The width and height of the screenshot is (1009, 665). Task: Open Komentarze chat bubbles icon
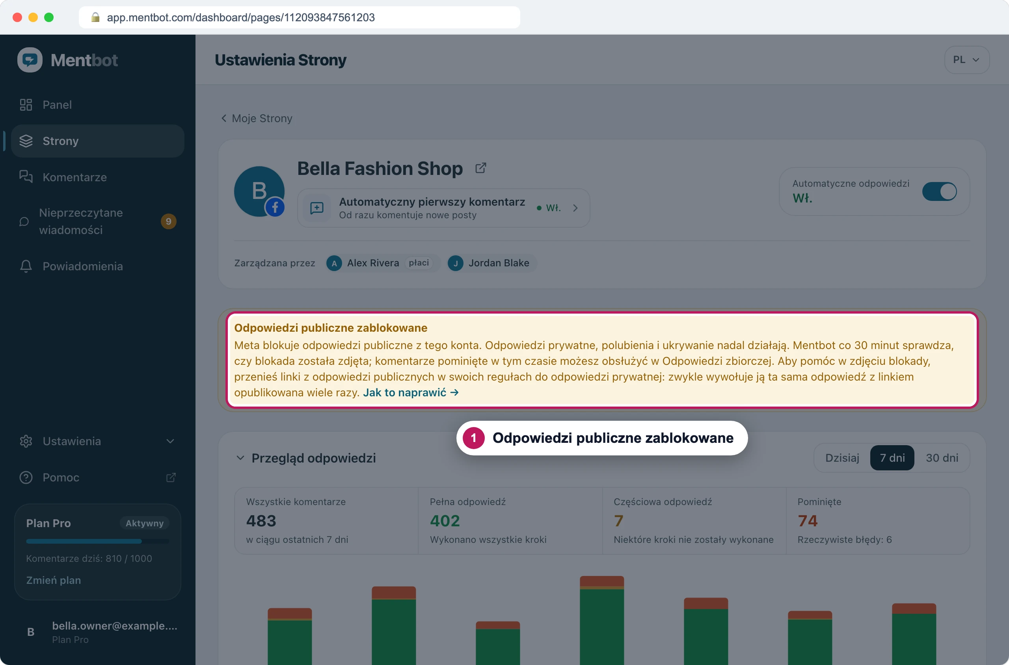(26, 177)
